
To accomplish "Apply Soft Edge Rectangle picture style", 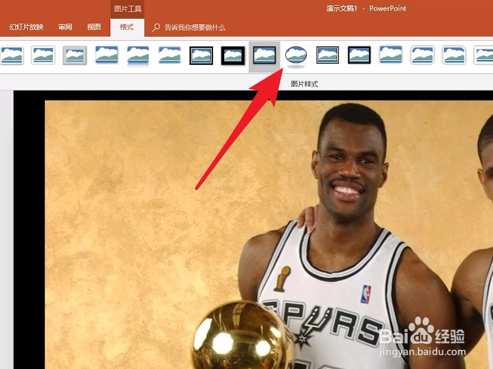I will [x=170, y=55].
